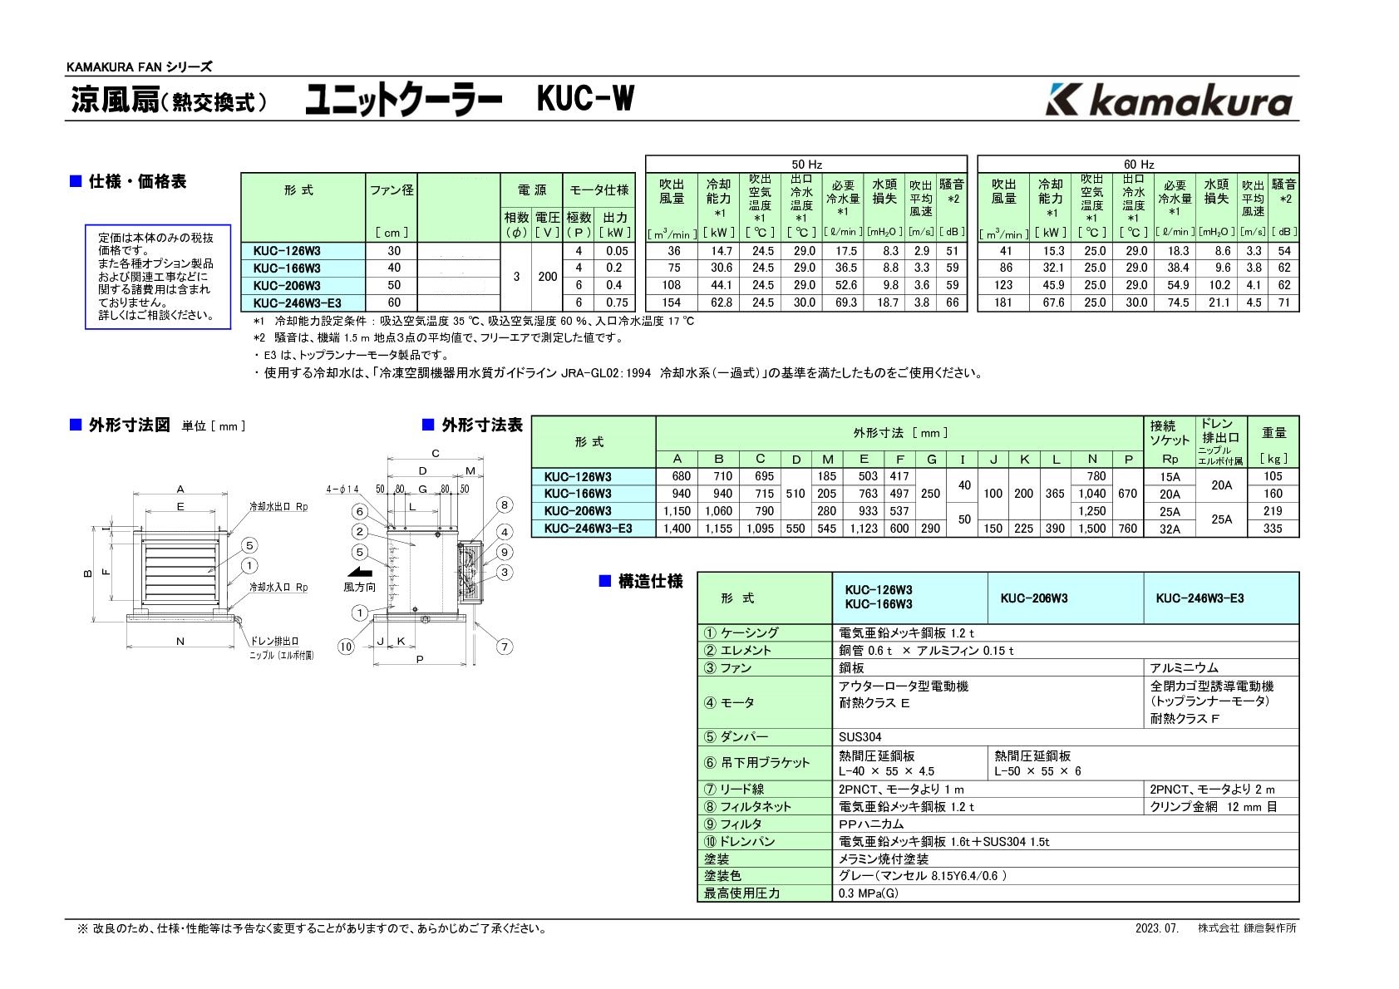Click 'KUC-246W3-E3' in the spec table
The image size is (1399, 989).
(x=298, y=303)
